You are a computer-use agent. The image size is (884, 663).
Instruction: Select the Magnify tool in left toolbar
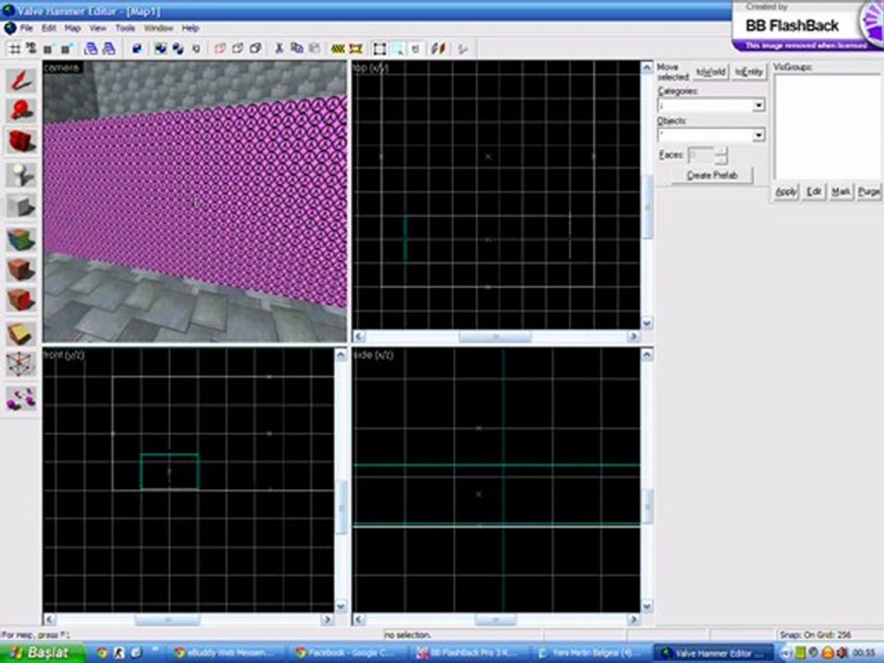coord(21,110)
